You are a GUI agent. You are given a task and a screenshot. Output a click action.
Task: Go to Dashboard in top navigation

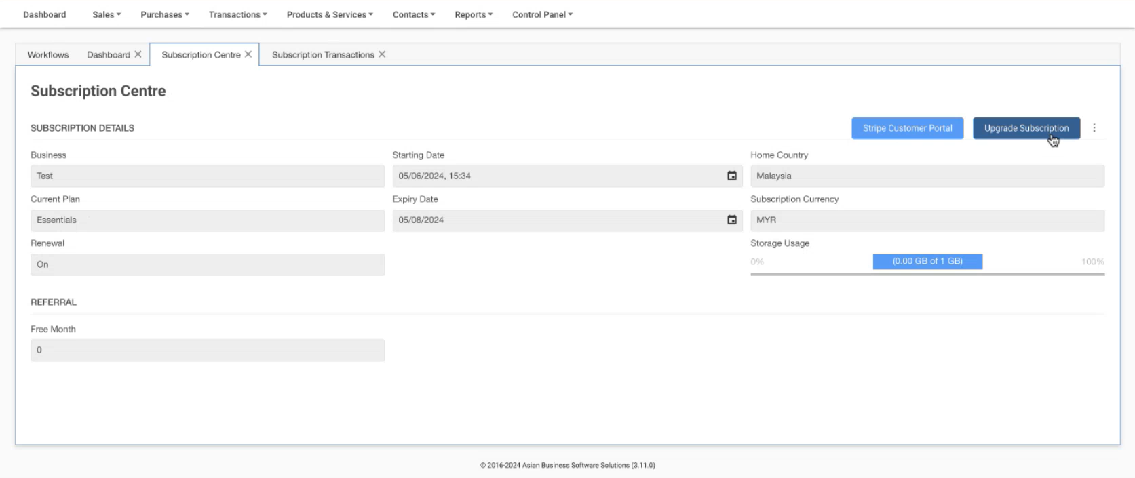point(45,14)
